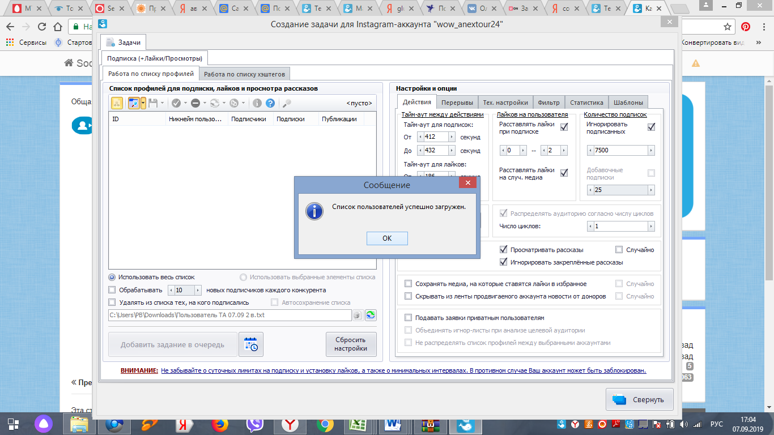Click the blue question mark help icon

[270, 103]
